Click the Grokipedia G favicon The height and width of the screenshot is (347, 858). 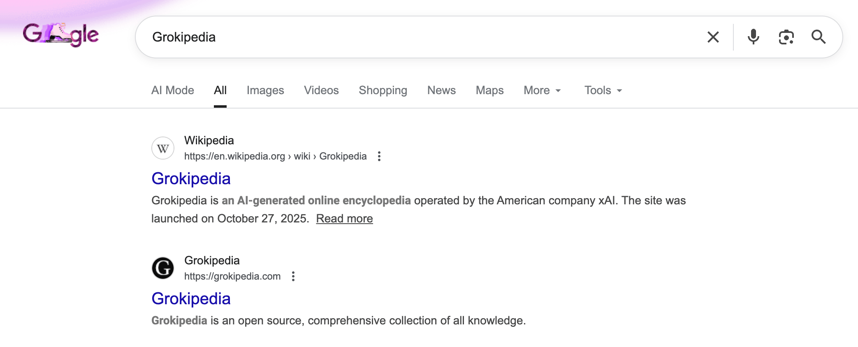coord(163,268)
